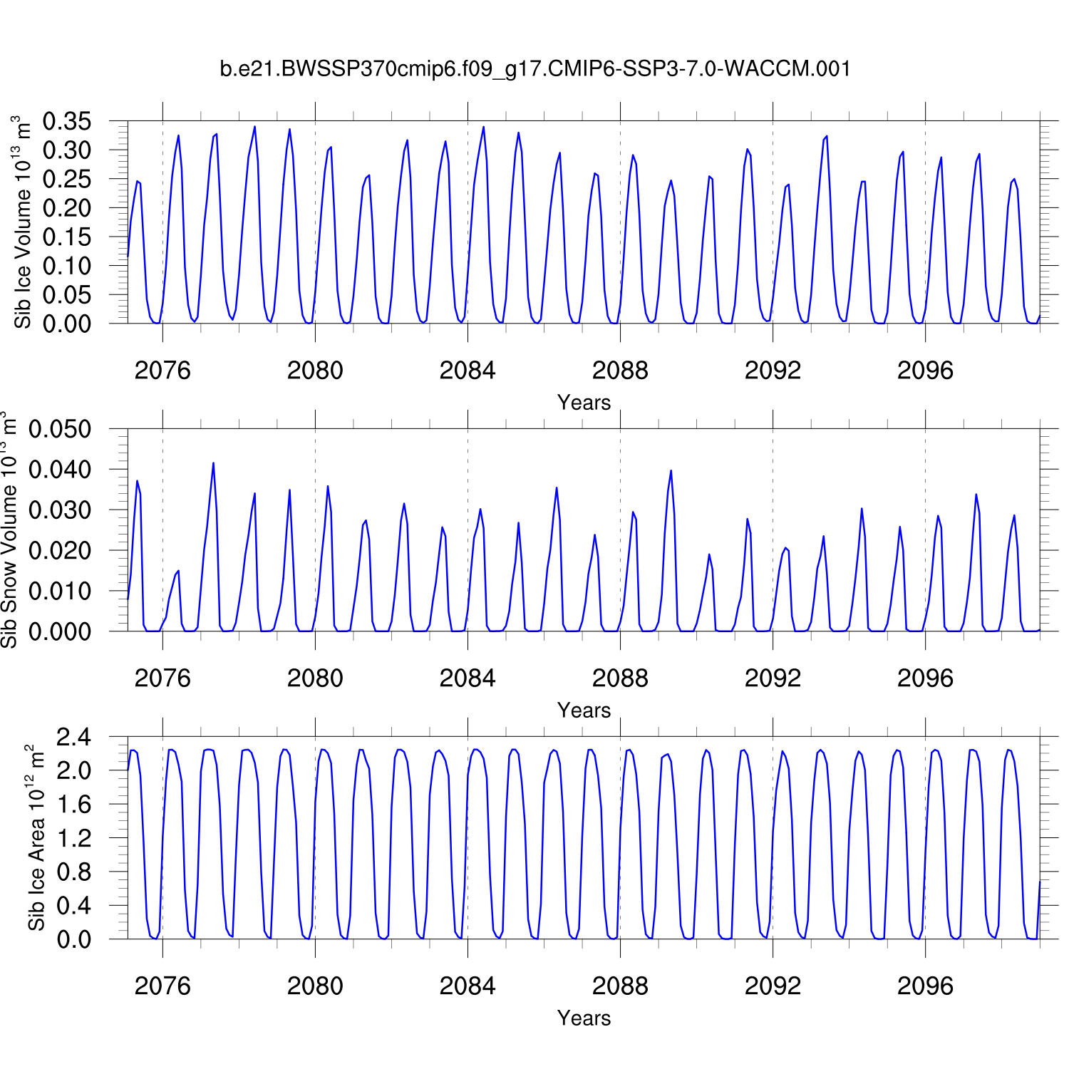
Task: Click the 2.4 tick label on ice area axis
Action: click(74, 737)
